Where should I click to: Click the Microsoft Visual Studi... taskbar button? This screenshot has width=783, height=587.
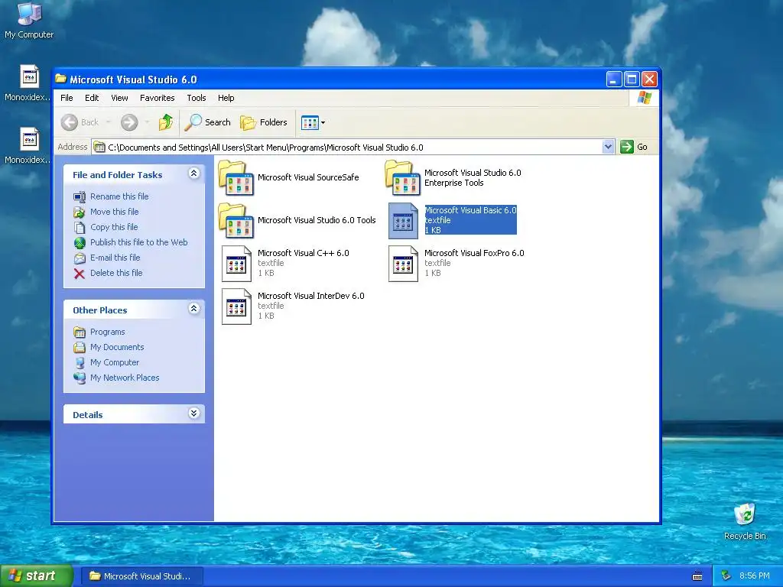[x=141, y=576]
